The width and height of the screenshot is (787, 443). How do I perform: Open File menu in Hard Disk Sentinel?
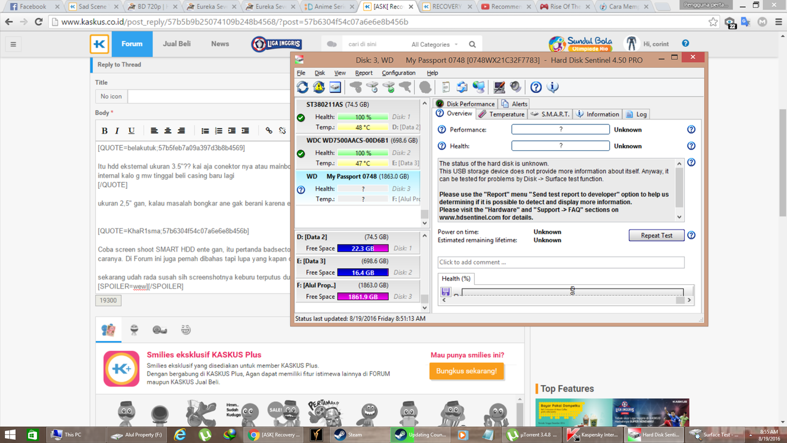point(301,73)
